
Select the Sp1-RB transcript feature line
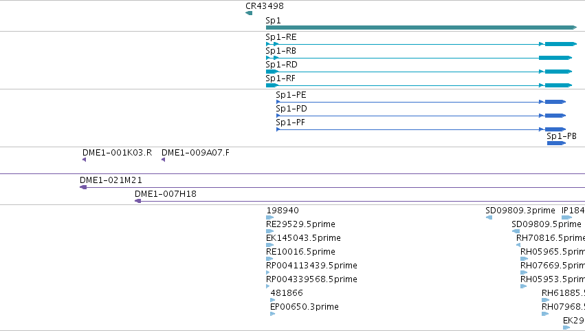click(x=419, y=58)
